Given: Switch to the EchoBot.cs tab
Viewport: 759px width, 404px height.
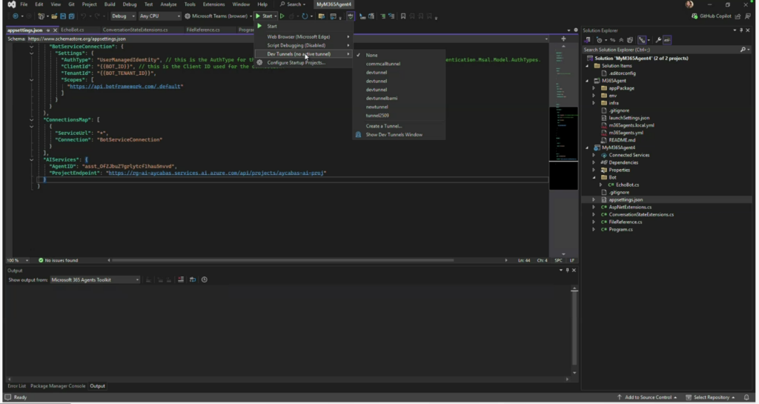Looking at the screenshot, I should tap(72, 30).
